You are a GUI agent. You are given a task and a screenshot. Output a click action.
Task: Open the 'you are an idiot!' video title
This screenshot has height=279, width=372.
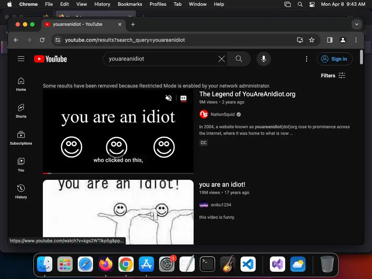222,184
